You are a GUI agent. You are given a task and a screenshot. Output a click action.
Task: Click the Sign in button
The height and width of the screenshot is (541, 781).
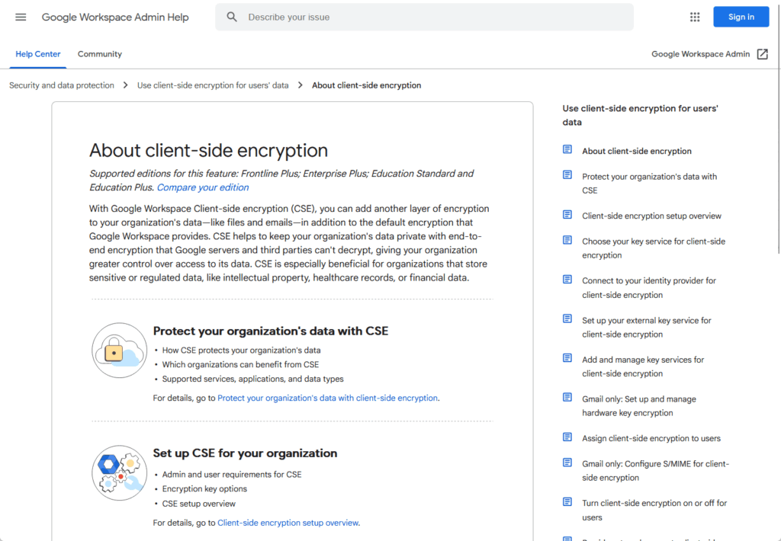point(741,17)
